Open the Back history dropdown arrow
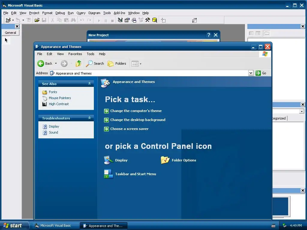 56,63
